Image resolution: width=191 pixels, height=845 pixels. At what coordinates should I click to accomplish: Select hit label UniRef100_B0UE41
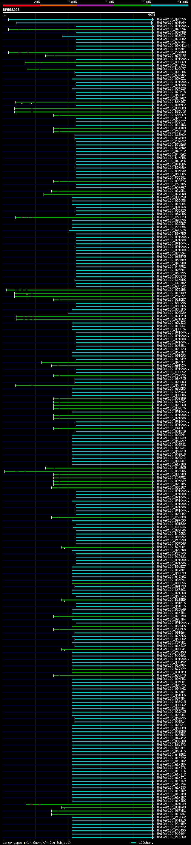pos(171,649)
